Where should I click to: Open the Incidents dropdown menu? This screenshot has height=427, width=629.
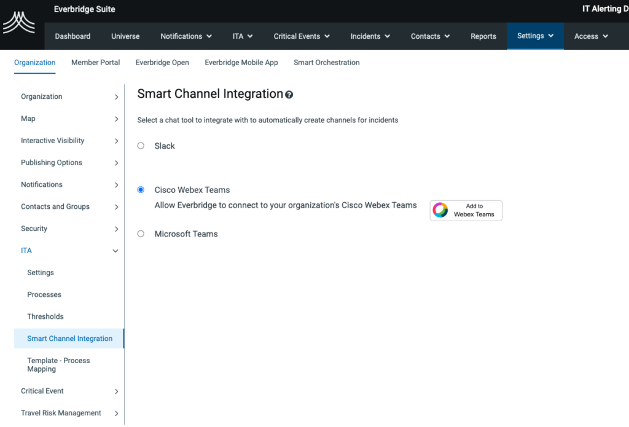click(x=370, y=36)
